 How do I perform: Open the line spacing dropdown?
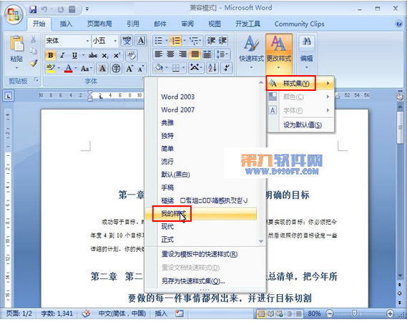coord(222,54)
